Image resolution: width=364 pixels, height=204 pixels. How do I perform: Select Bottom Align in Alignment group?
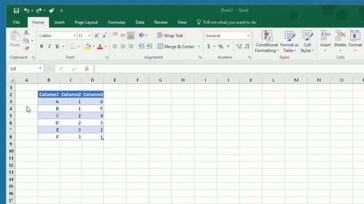(131, 36)
